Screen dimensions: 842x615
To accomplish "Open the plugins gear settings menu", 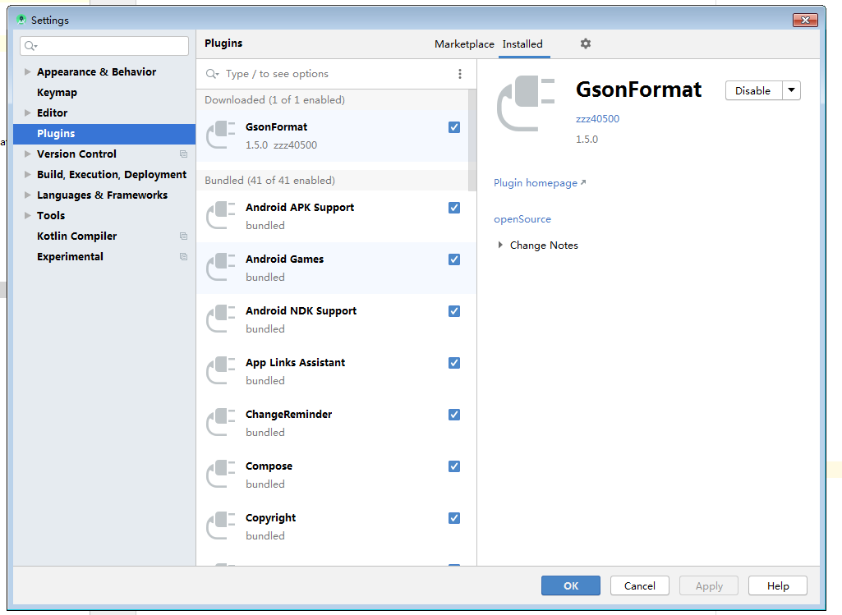I will (x=586, y=44).
